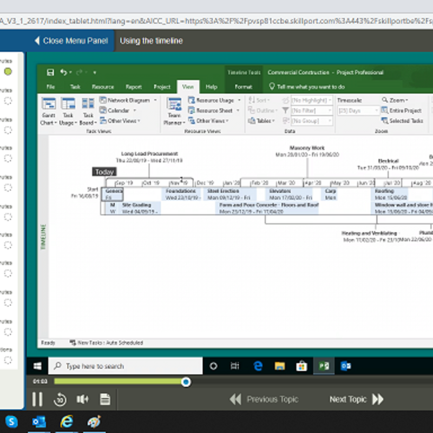Click the Save icon in Project's quick access toolbar

click(50, 73)
